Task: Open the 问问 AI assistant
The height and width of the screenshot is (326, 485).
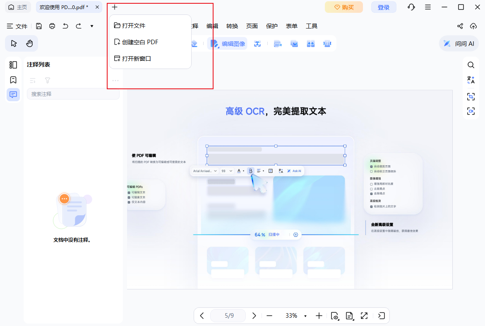Action: (459, 44)
